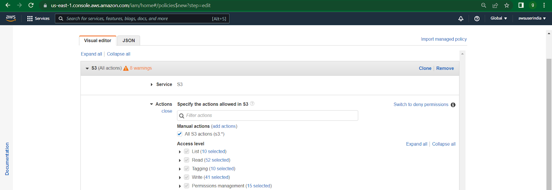552x190 pixels.
Task: Expand the Tagging actions triangle
Action: point(180,169)
